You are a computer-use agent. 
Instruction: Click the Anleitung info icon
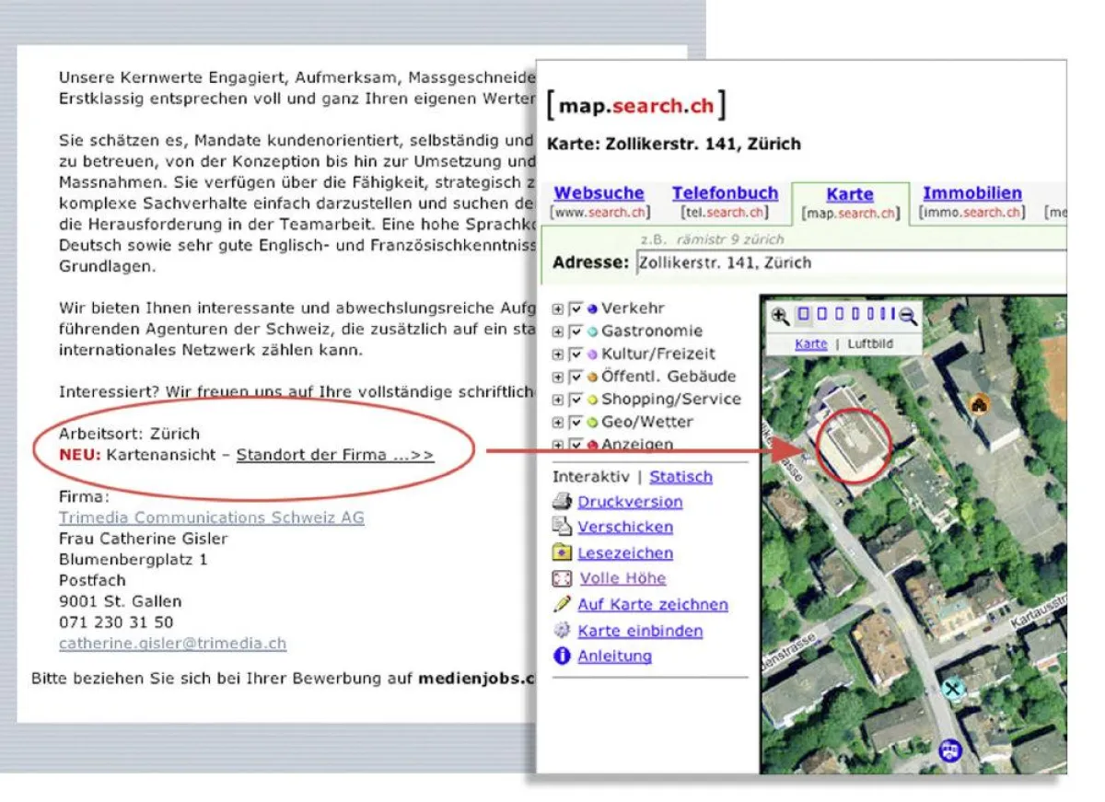pyautogui.click(x=561, y=655)
